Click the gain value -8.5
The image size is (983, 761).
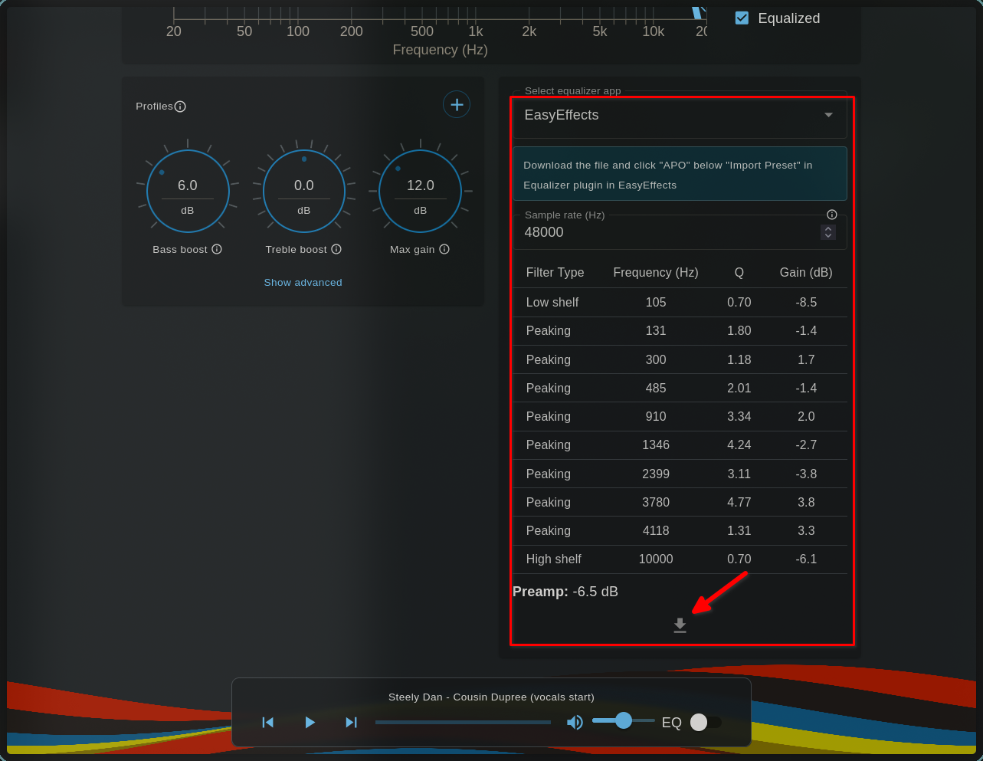806,302
